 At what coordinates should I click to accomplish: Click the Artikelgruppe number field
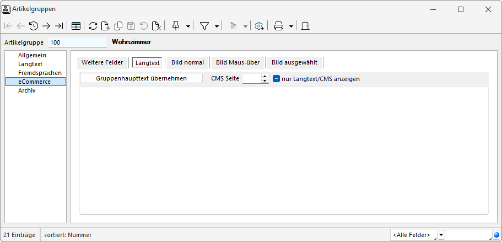pos(77,42)
